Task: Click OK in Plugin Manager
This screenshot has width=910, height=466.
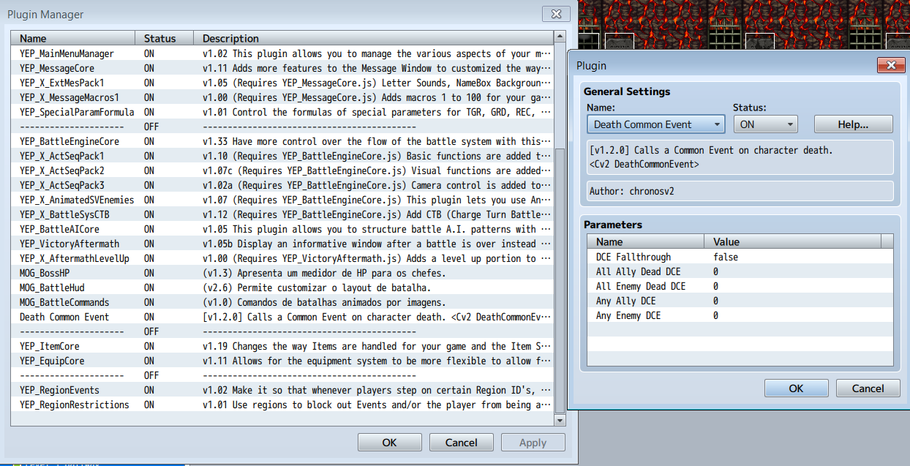Action: coord(389,442)
